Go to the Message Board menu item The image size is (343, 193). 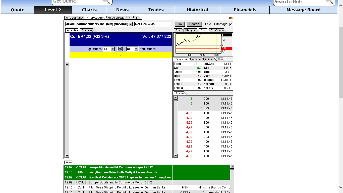pyautogui.click(x=303, y=10)
